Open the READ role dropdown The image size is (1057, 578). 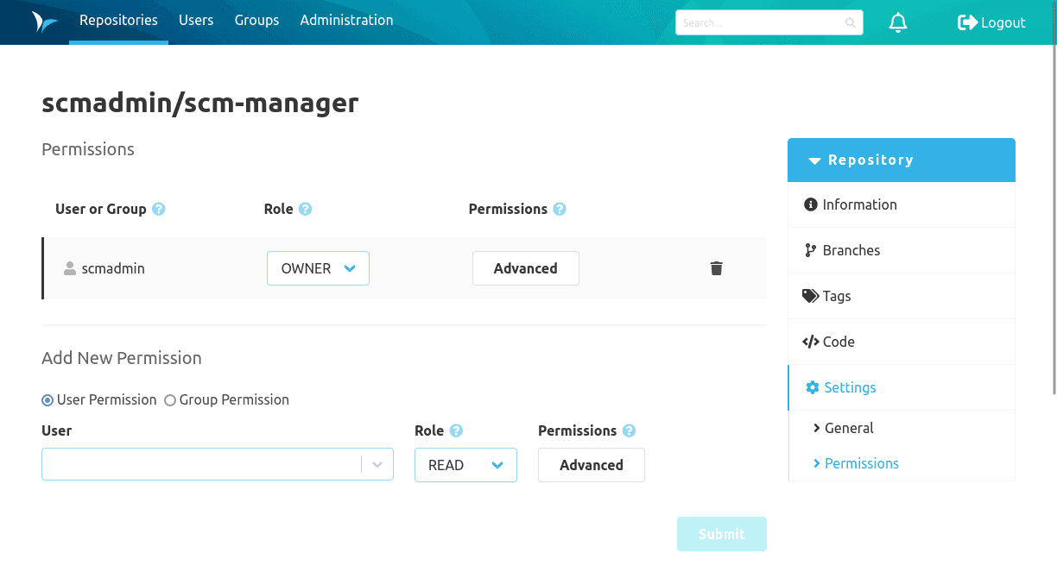465,465
